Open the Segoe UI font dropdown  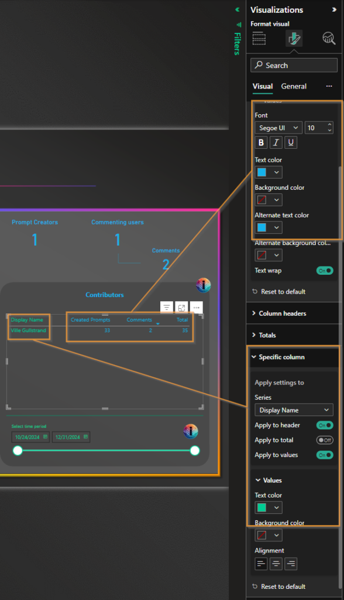coord(278,128)
